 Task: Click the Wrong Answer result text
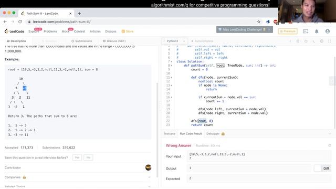coord(178,145)
